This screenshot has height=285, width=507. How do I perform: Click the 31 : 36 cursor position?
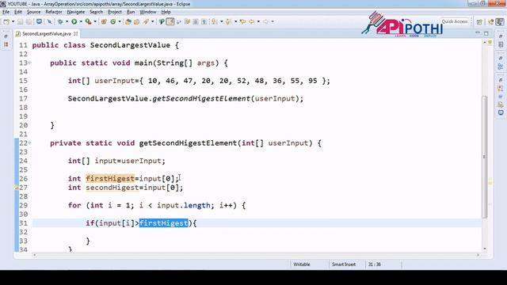pos(375,264)
